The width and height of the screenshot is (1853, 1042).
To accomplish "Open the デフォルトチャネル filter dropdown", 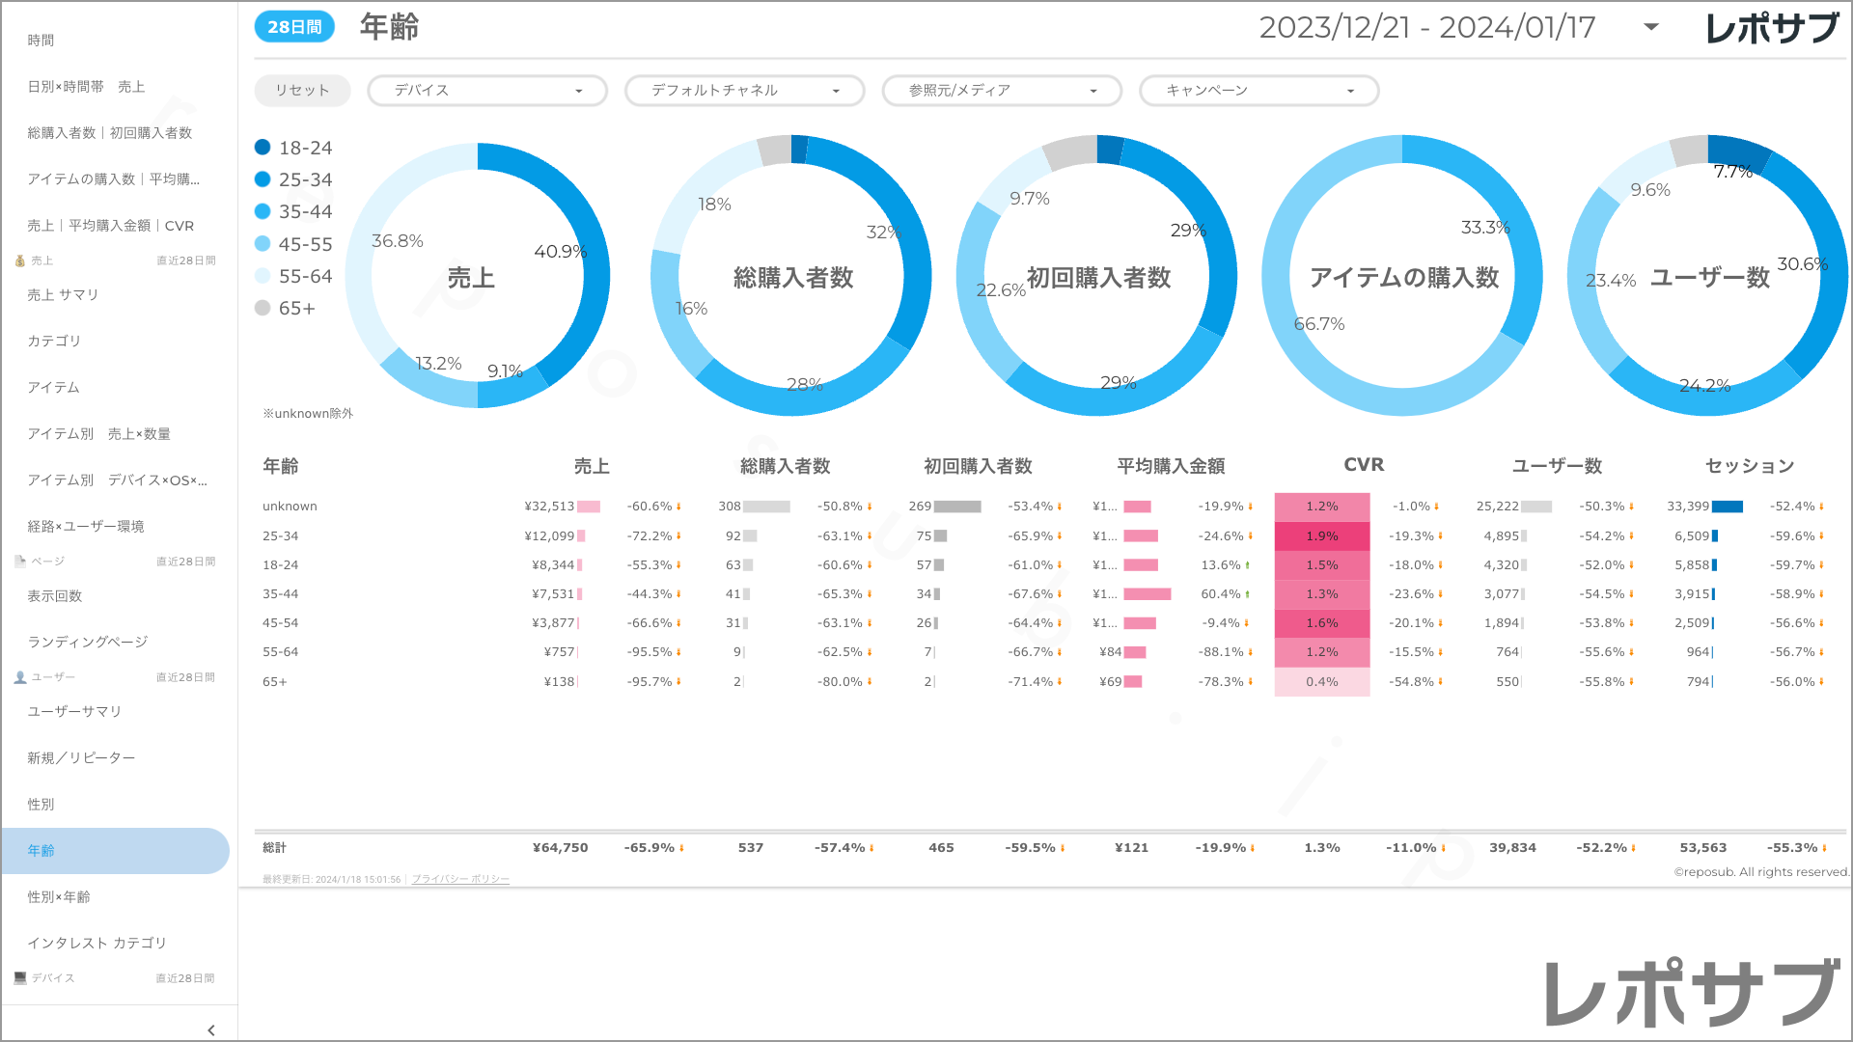I will point(744,91).
